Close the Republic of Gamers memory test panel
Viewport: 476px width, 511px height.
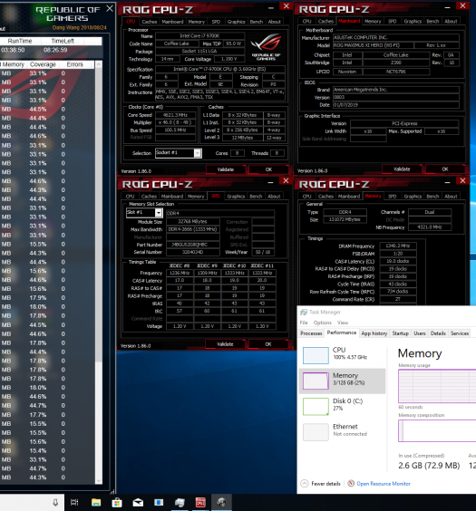(110, 9)
